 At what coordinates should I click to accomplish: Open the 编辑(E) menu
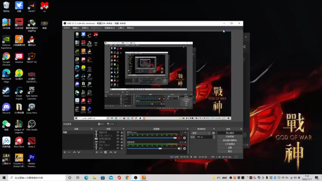coord(76,28)
